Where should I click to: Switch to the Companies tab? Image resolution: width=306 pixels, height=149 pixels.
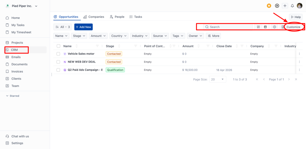pyautogui.click(x=94, y=17)
